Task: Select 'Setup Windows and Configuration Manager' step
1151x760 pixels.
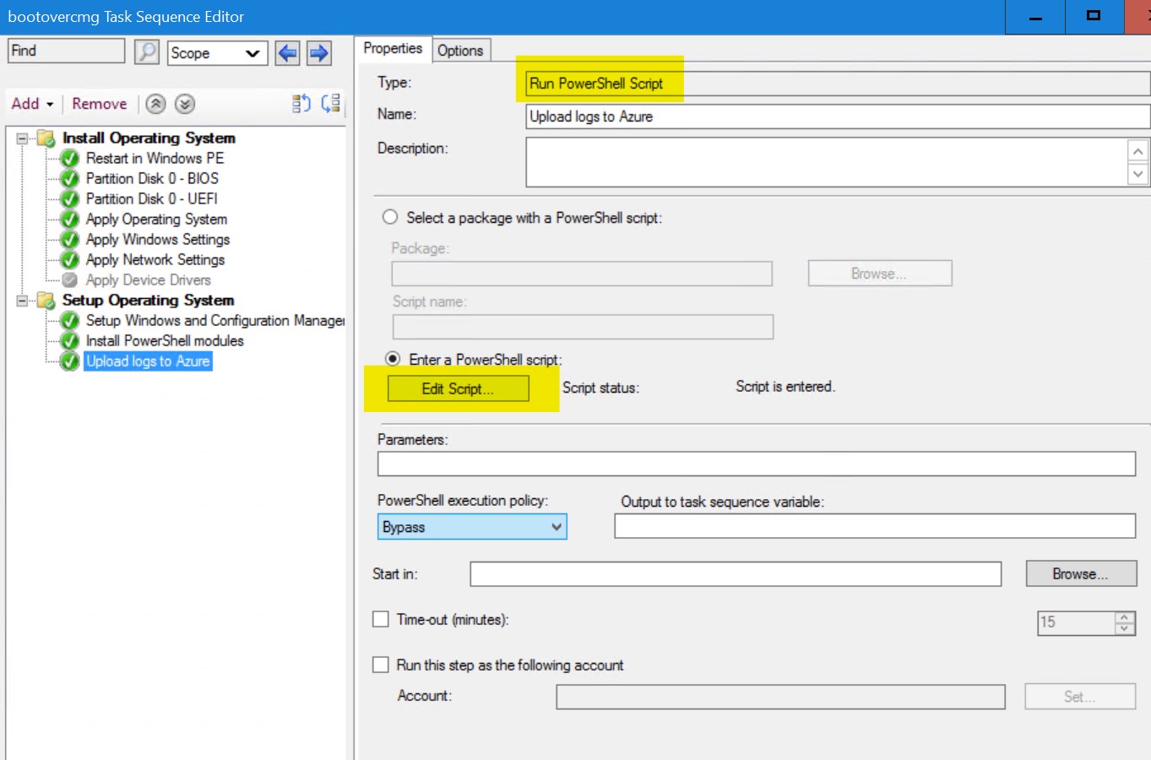Action: (215, 320)
